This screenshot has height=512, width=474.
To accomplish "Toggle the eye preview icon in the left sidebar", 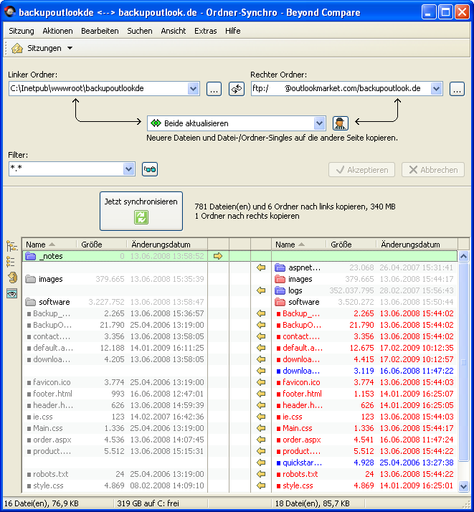I will [12, 293].
